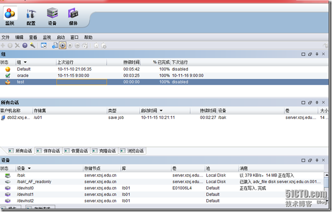Screen dimensions: 332x212
Task: Maximize the 组 panel
Action: (303, 55)
